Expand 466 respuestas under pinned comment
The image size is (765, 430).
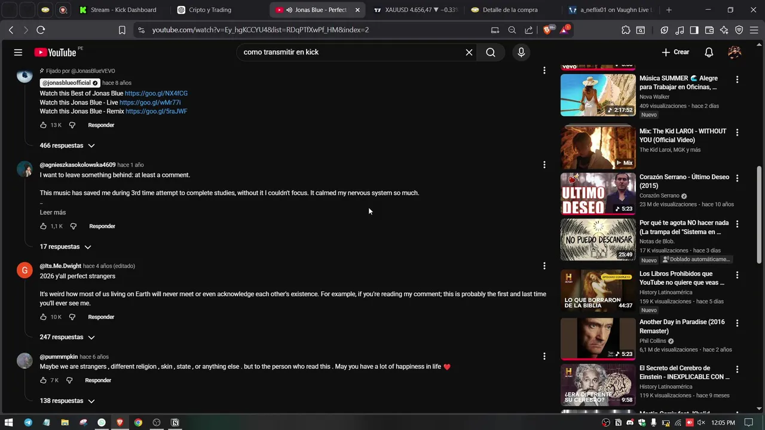coord(68,146)
